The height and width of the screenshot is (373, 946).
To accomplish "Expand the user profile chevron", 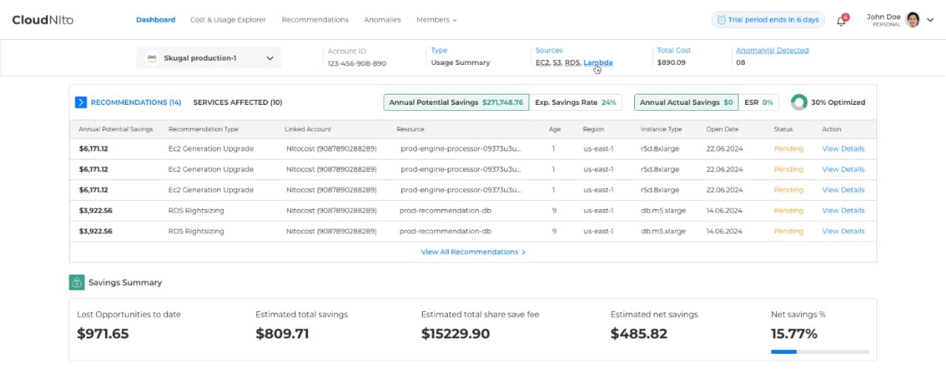I will (930, 21).
